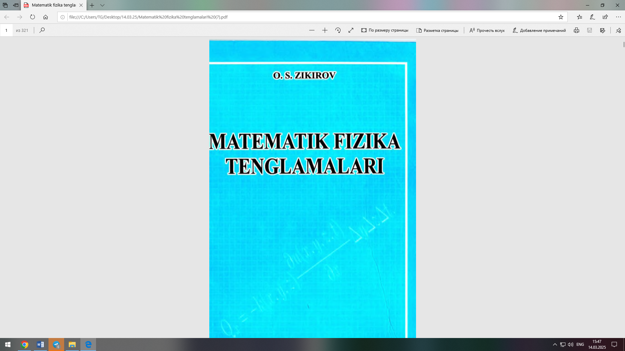Open File Explorer from taskbar
625x351 pixels.
pyautogui.click(x=72, y=344)
